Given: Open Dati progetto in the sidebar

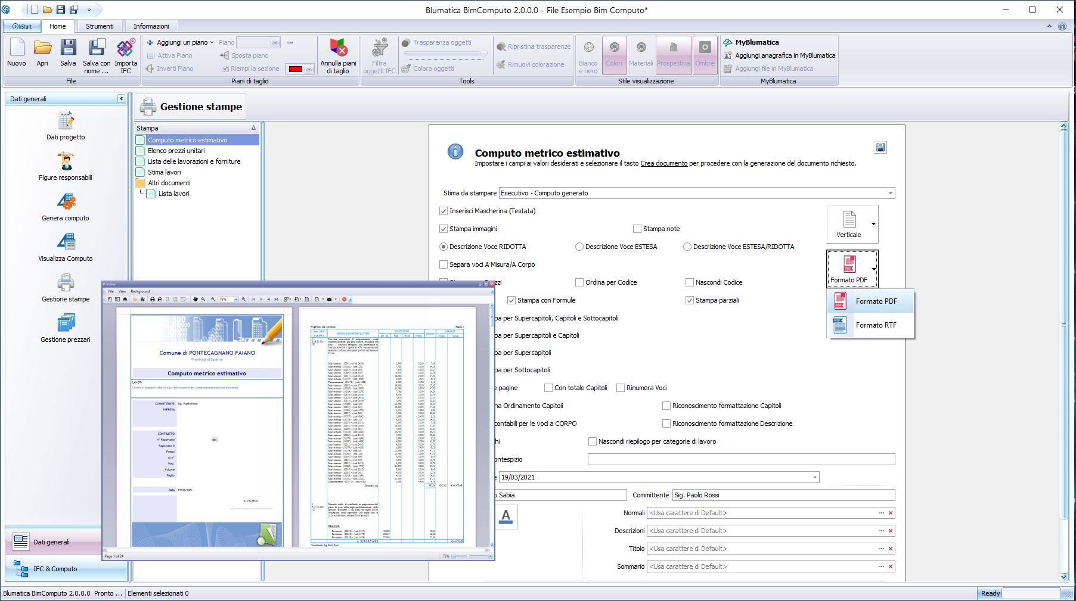Looking at the screenshot, I should pos(66,126).
